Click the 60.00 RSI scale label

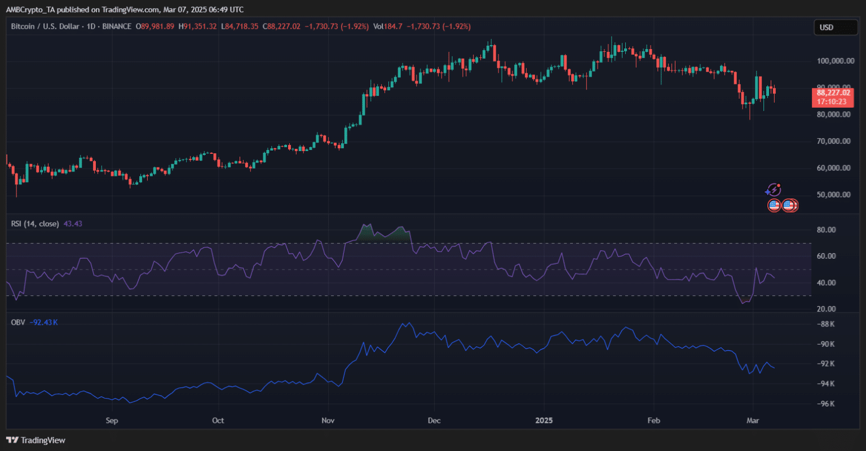(825, 256)
